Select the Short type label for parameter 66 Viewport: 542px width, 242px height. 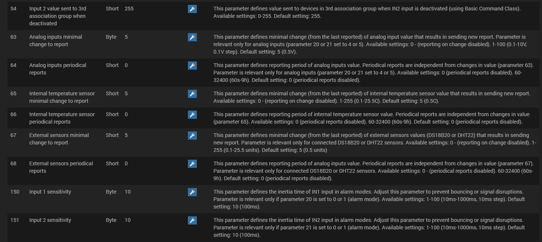pyautogui.click(x=112, y=114)
